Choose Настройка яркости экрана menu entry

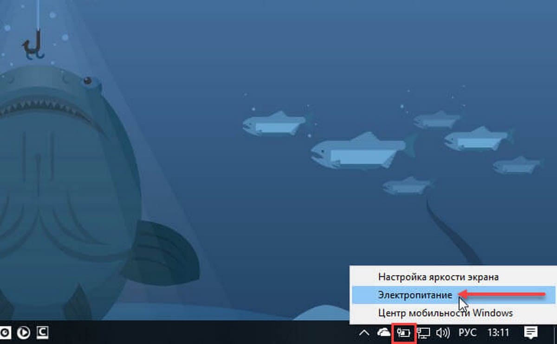(x=438, y=277)
